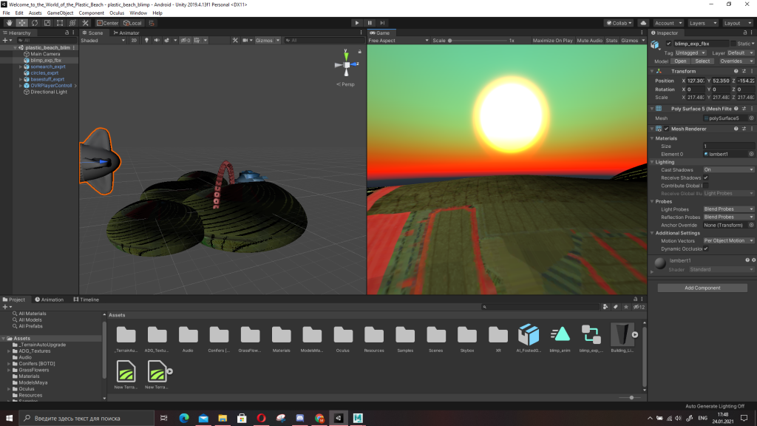Click the scene orientation gizmo

(346, 65)
